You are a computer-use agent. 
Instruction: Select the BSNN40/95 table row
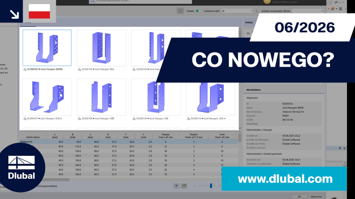point(129,142)
